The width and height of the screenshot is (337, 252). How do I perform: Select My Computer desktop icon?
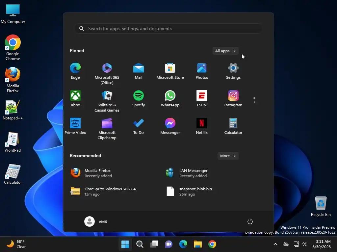[13, 14]
